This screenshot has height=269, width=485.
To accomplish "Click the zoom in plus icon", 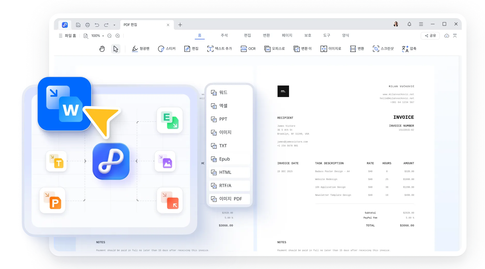I will tap(118, 36).
